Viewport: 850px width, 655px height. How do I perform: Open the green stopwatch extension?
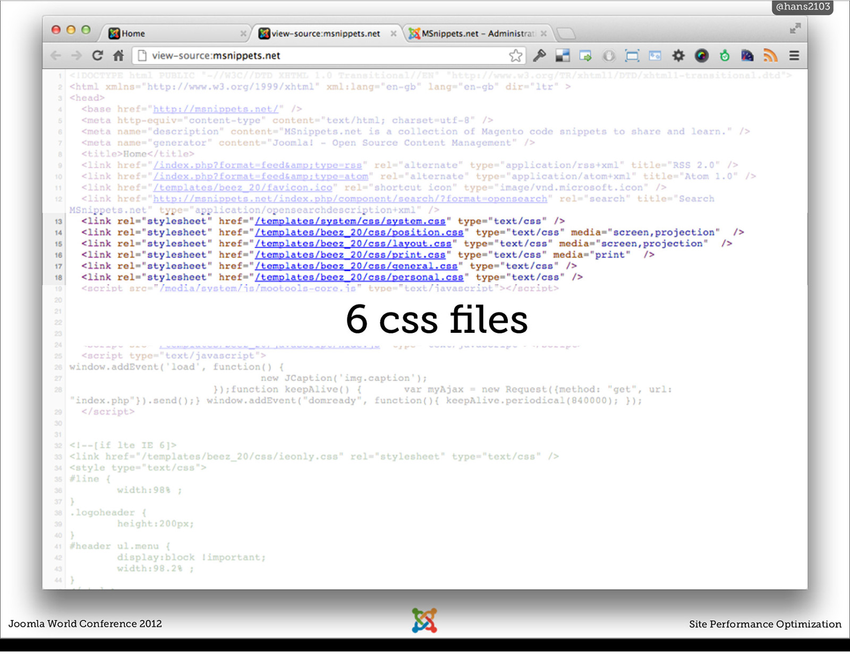725,55
